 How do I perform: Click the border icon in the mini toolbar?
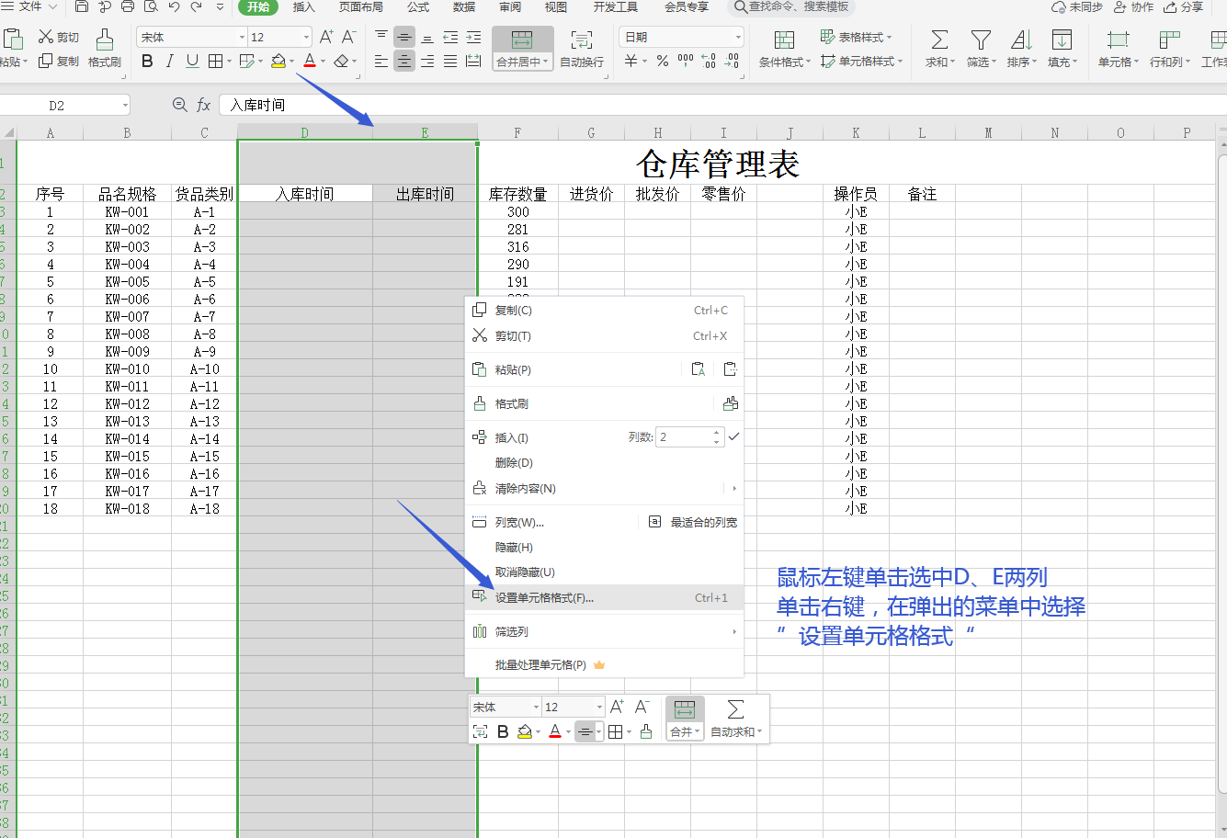(615, 732)
